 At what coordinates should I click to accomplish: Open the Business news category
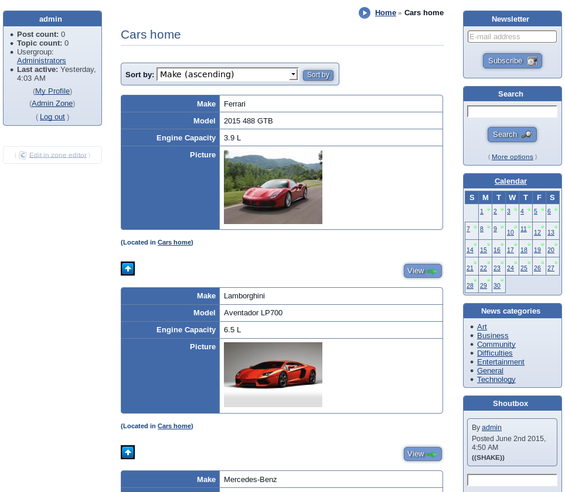492,336
